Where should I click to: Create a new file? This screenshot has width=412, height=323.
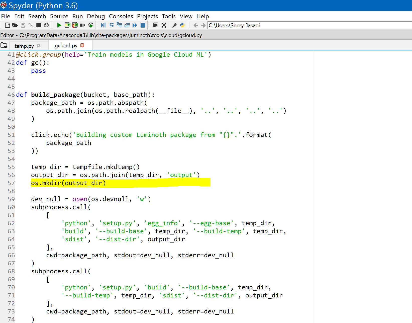[7, 25]
